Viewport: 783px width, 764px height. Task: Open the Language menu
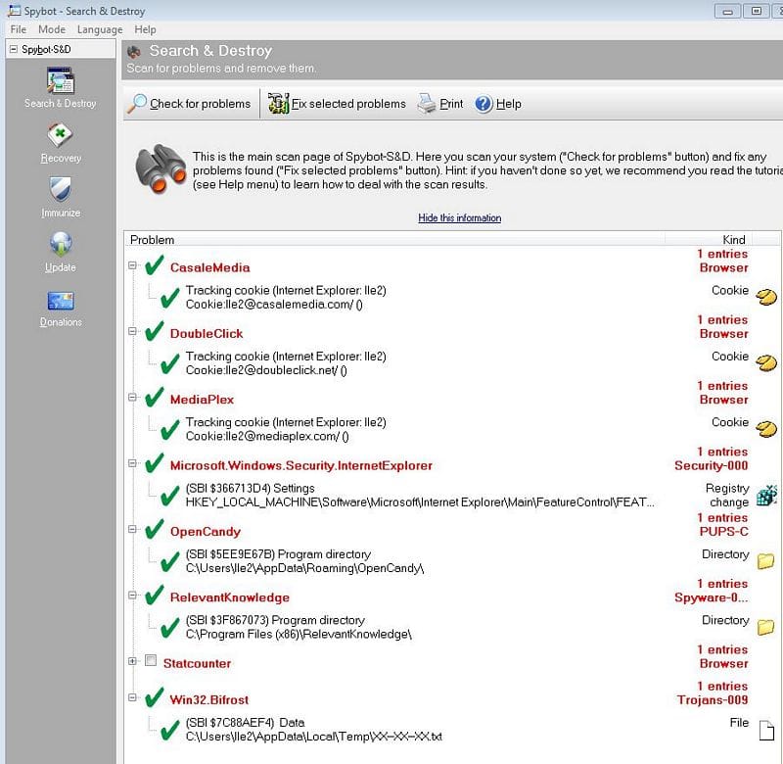99,29
